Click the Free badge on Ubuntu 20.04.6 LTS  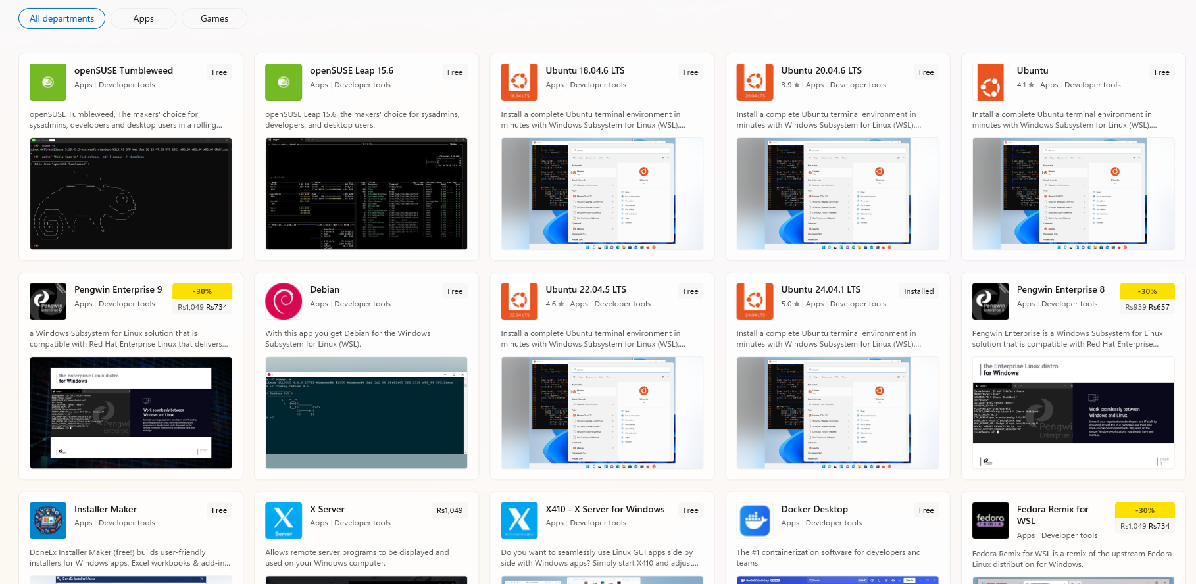click(x=926, y=72)
